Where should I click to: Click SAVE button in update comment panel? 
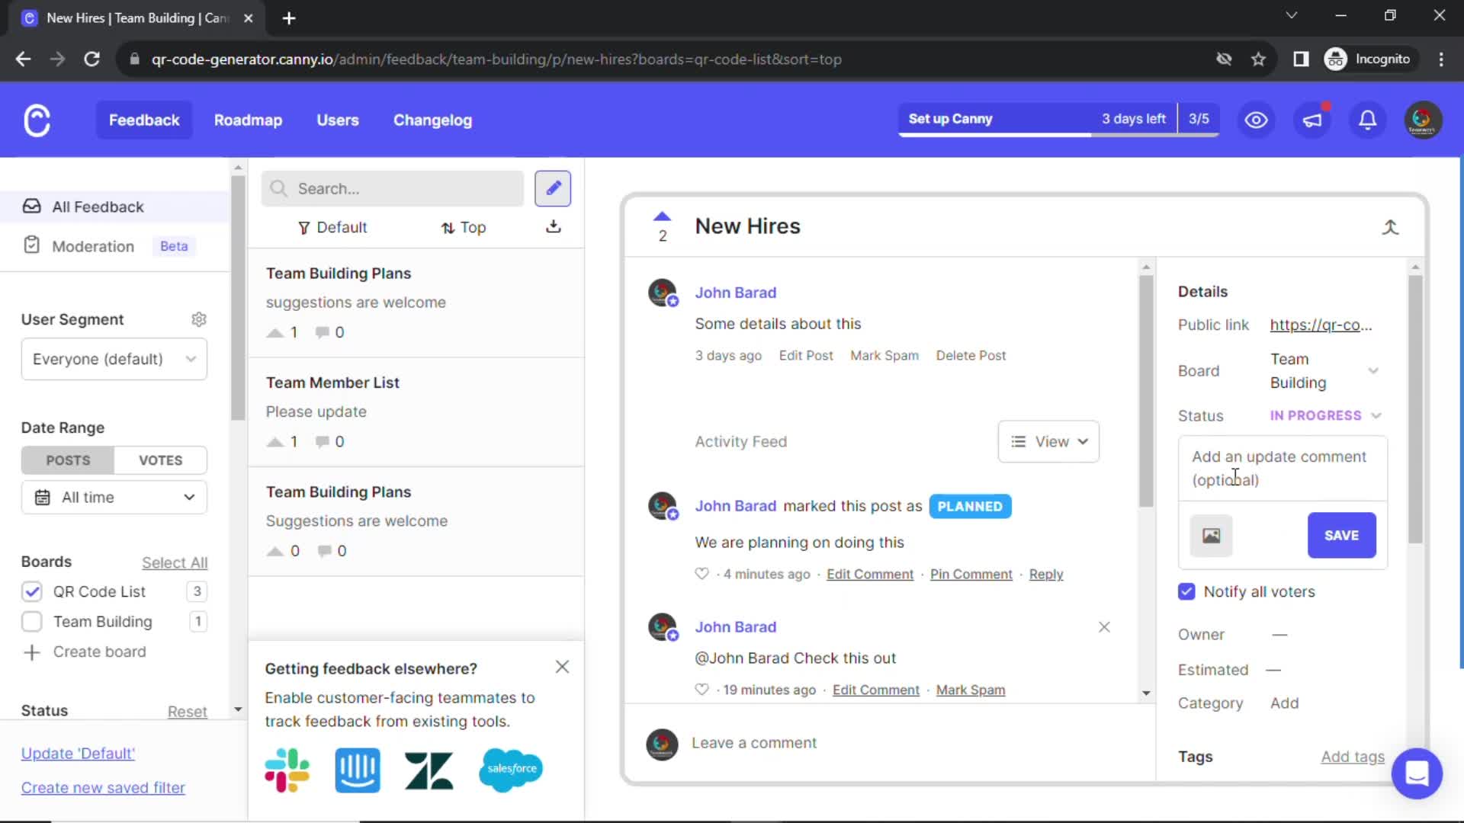pos(1342,535)
